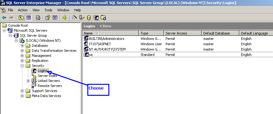Click the Windows User type cell
The width and height of the screenshot is (273, 114).
pos(151,44)
